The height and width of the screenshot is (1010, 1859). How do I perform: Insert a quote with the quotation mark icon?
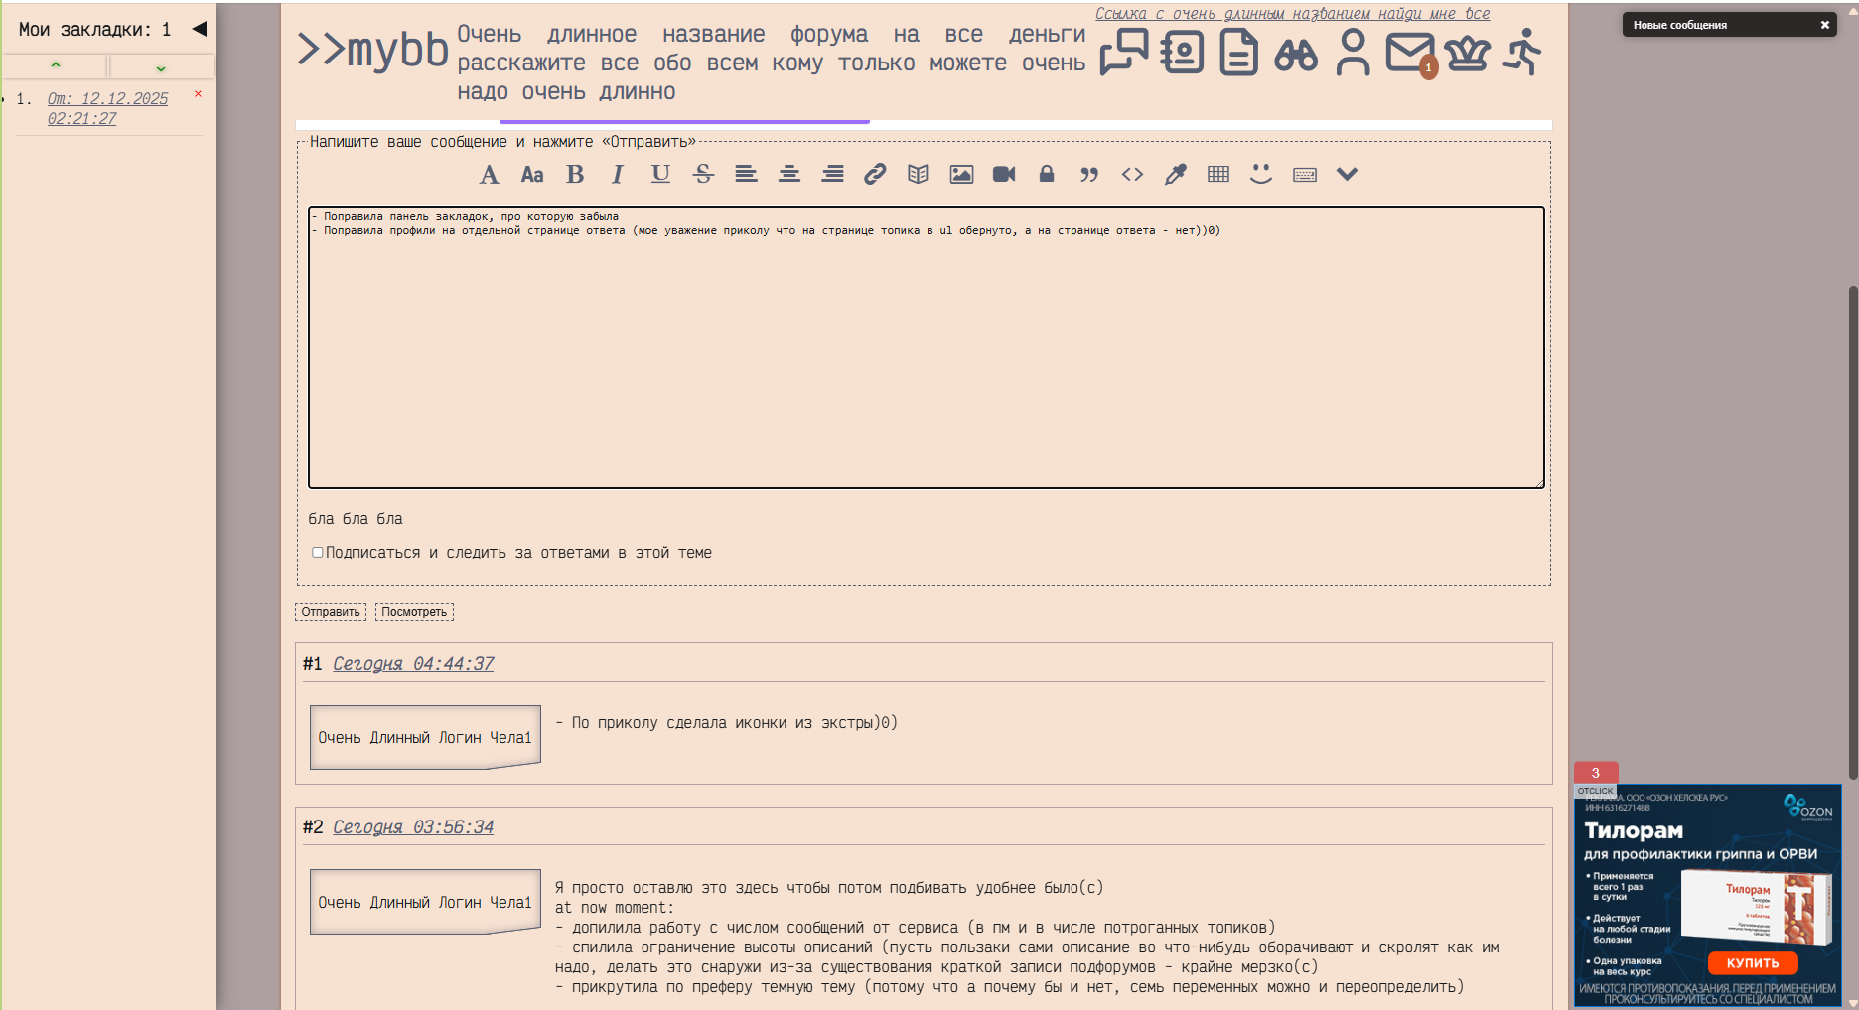pyautogui.click(x=1089, y=175)
